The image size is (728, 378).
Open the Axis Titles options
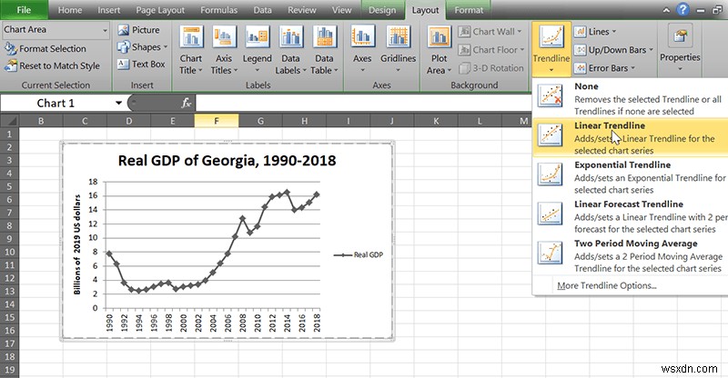(224, 50)
